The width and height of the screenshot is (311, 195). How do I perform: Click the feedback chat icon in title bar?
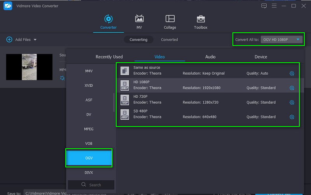tap(264, 6)
